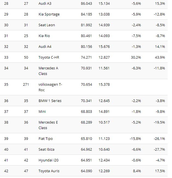Click the 43,9% growth value
The height and width of the screenshot is (178, 172).
pyautogui.click(x=160, y=58)
